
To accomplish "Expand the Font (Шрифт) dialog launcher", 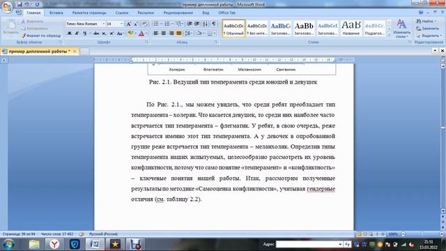I will [x=147, y=42].
